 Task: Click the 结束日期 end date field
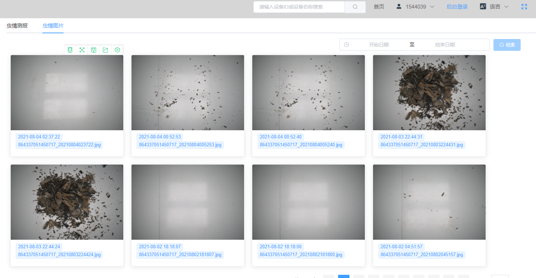click(445, 45)
